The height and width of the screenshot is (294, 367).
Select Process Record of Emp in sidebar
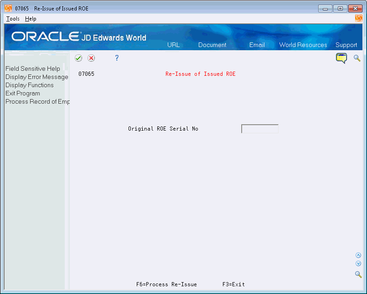(x=37, y=101)
